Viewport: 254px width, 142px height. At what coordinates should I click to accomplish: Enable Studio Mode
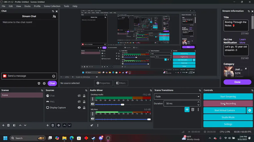coord(228,117)
